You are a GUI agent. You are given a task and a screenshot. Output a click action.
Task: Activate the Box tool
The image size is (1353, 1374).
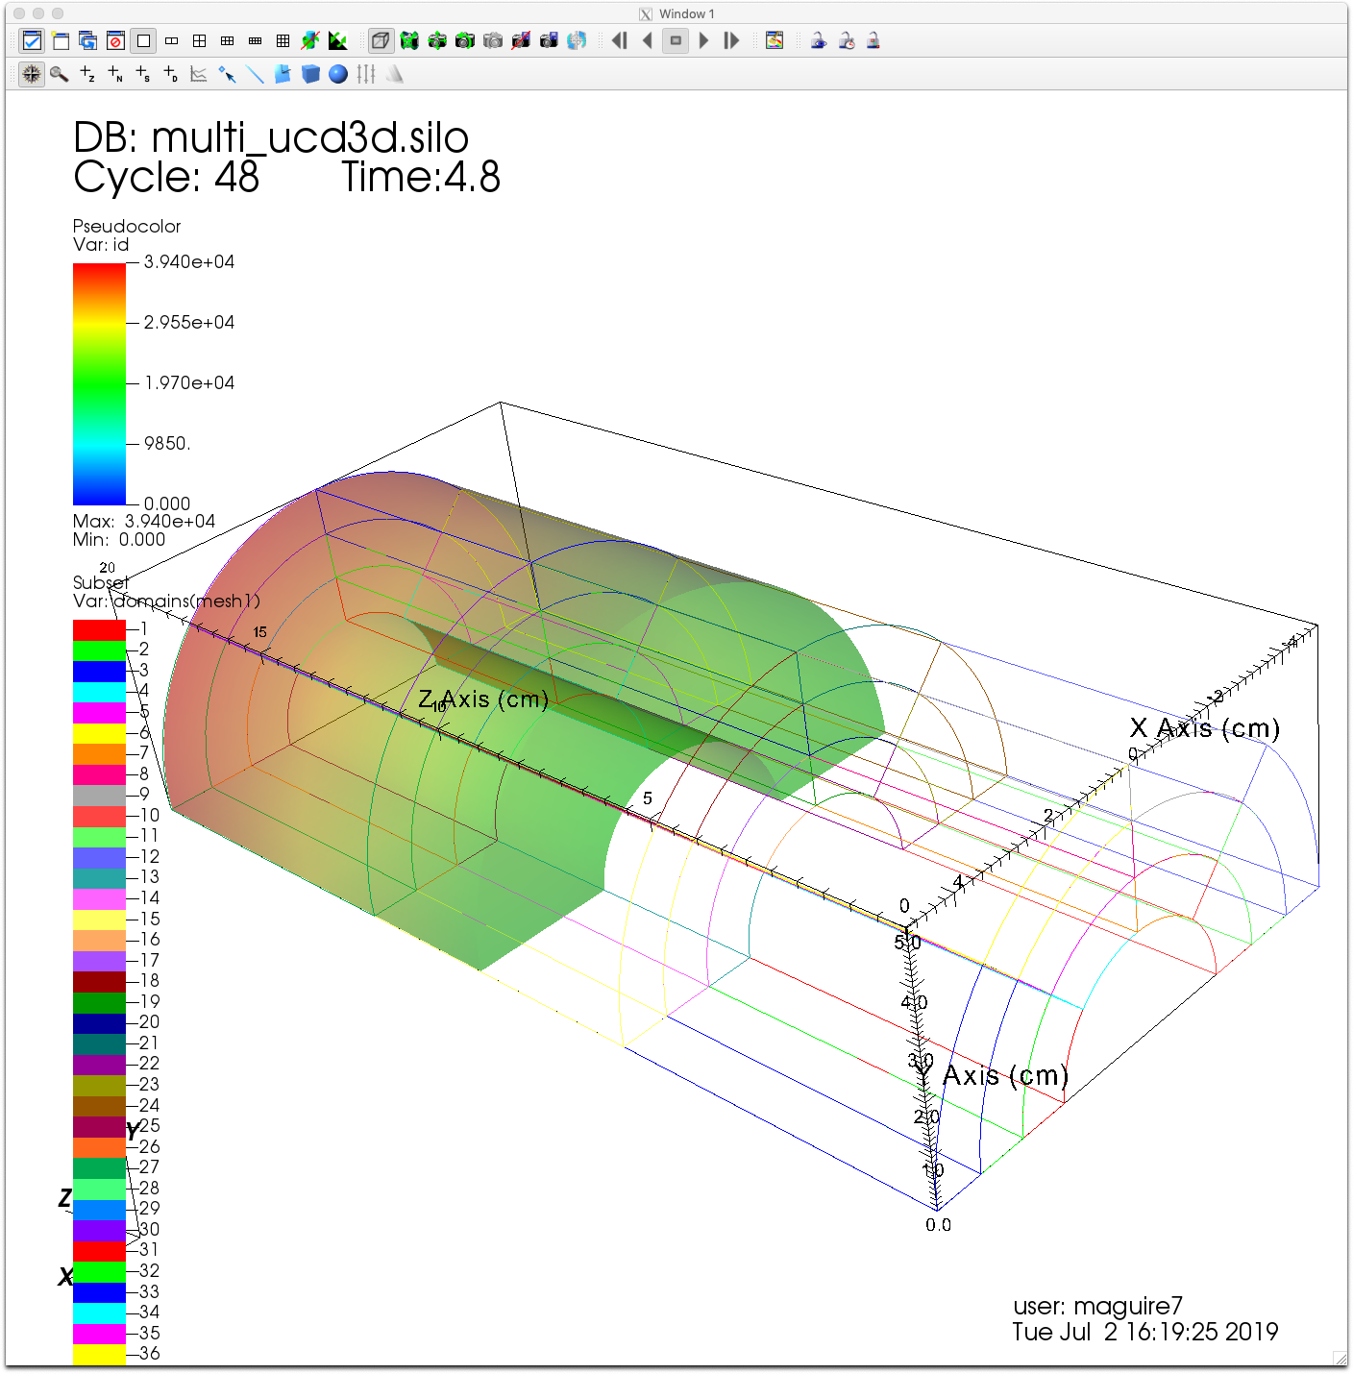click(x=309, y=74)
